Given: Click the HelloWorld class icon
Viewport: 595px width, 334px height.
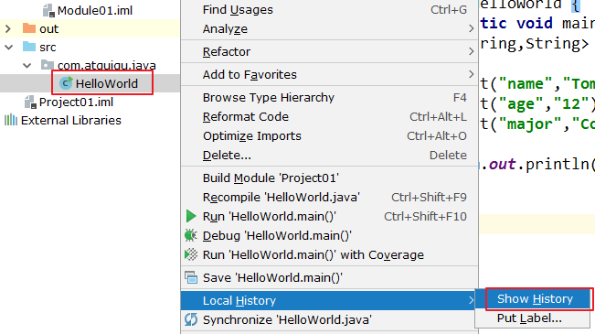Looking at the screenshot, I should pyautogui.click(x=66, y=83).
